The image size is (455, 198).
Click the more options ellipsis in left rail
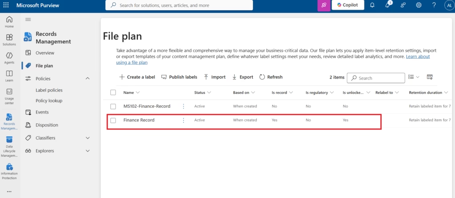[x=9, y=192]
